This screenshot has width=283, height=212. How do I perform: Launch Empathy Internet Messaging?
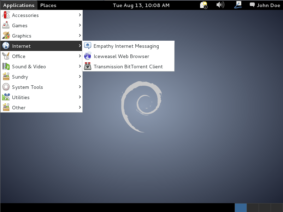tap(128, 46)
